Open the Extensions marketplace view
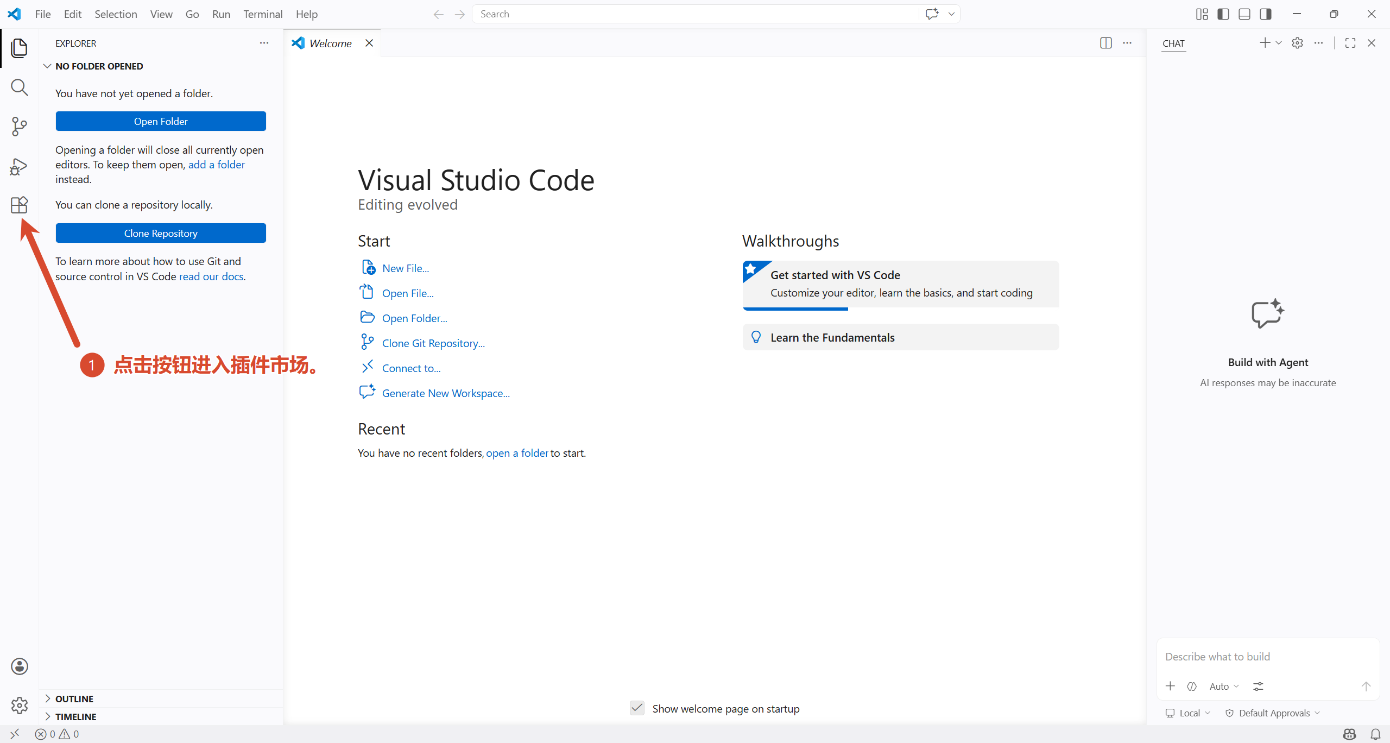The height and width of the screenshot is (743, 1390). (19, 205)
